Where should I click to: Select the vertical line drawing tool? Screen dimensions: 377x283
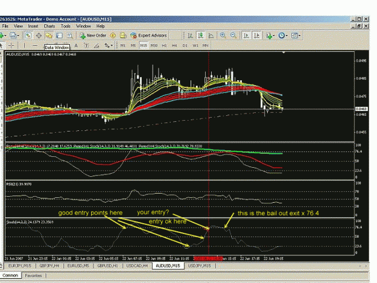click(24, 45)
